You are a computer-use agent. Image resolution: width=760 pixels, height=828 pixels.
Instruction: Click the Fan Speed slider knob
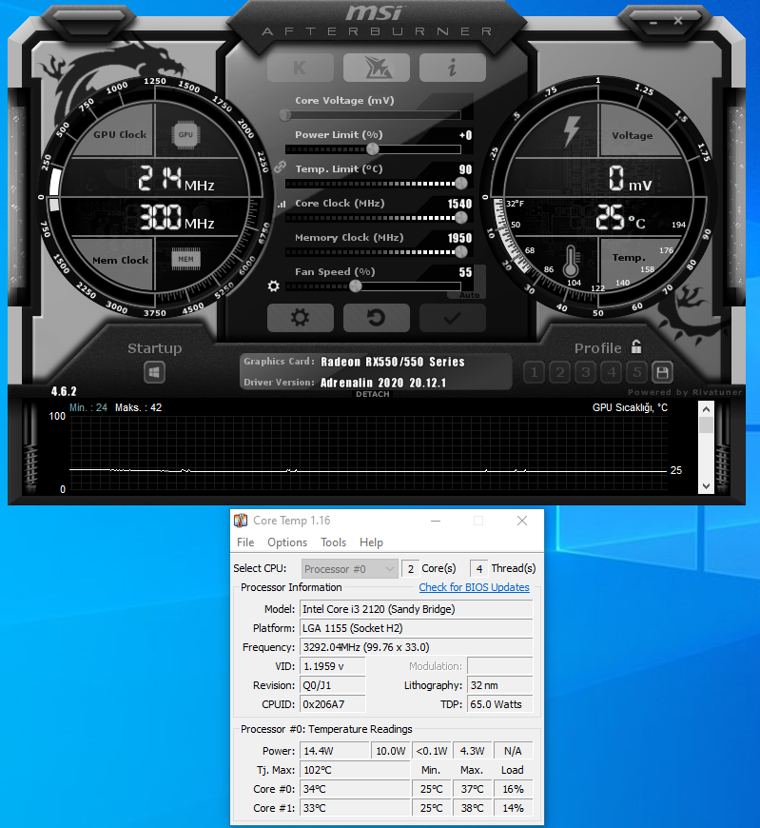point(356,286)
